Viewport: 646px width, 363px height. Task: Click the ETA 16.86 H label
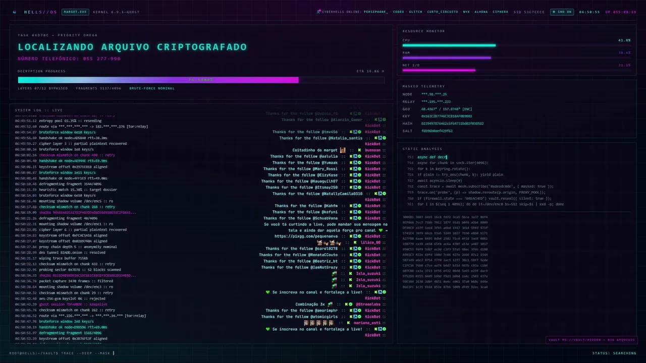pyautogui.click(x=370, y=71)
